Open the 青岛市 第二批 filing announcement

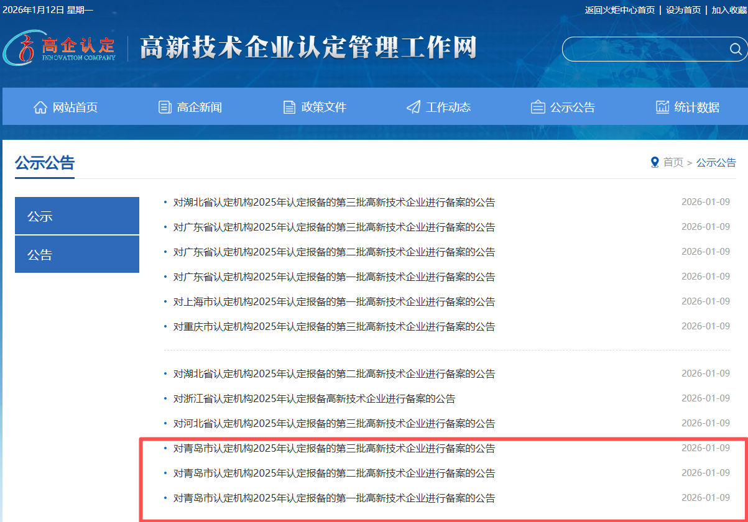tap(334, 474)
